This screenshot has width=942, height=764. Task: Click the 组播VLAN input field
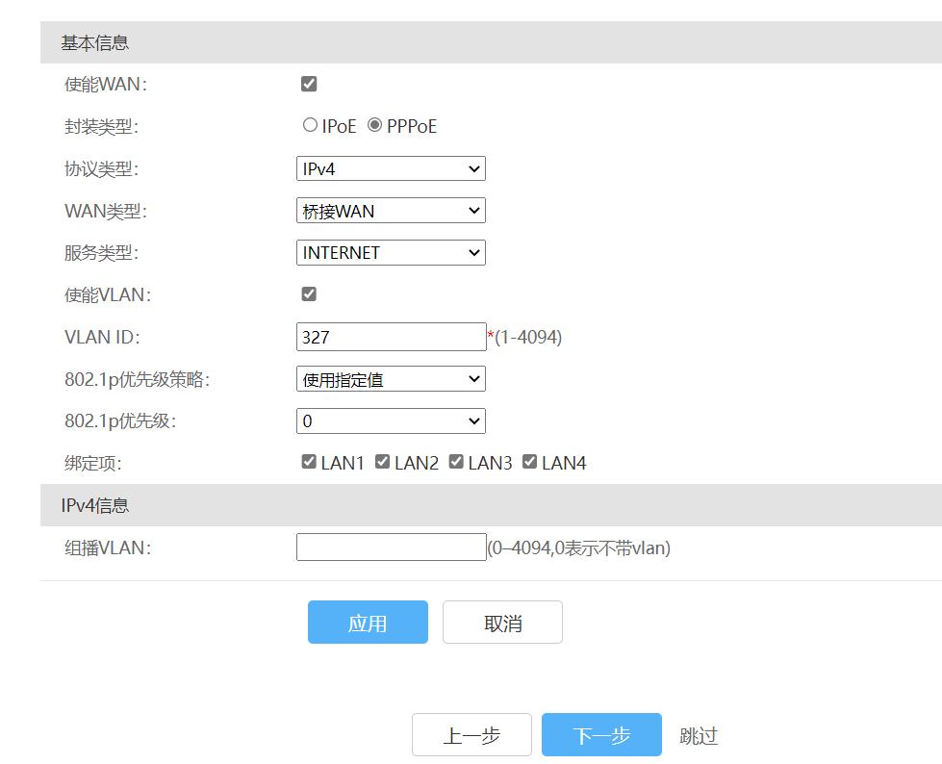391,548
